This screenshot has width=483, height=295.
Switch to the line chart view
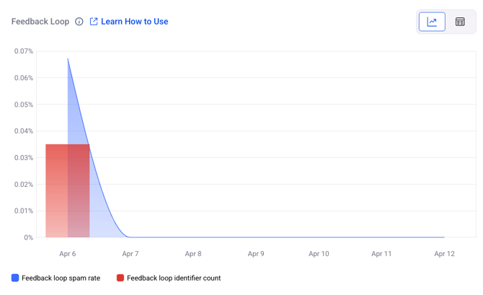click(432, 22)
